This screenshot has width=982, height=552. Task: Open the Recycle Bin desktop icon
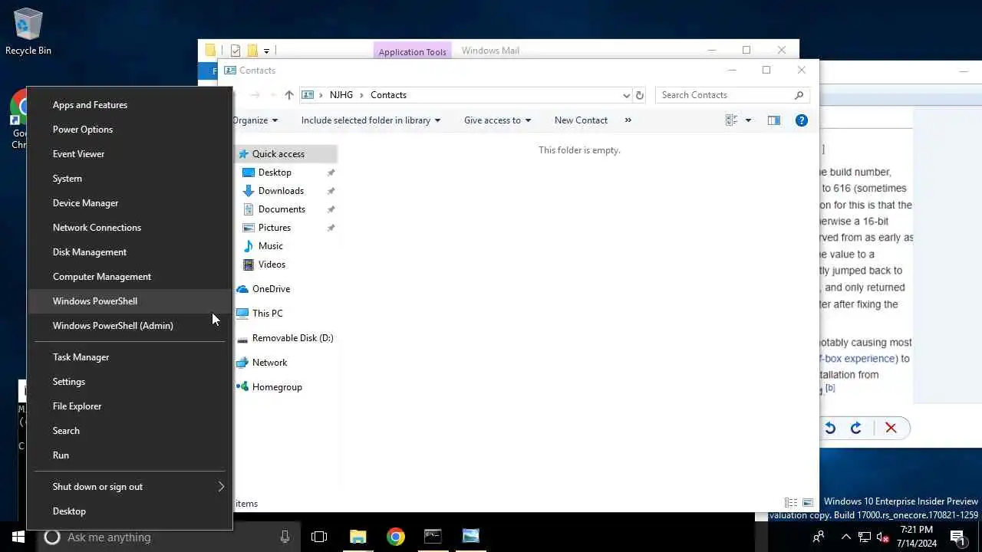28,32
